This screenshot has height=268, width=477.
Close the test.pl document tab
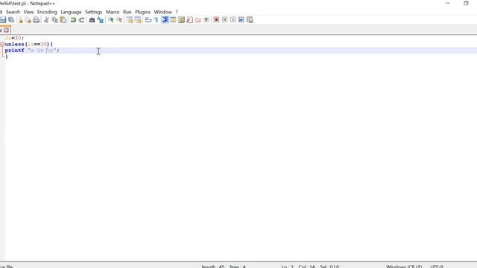[x=6, y=30]
